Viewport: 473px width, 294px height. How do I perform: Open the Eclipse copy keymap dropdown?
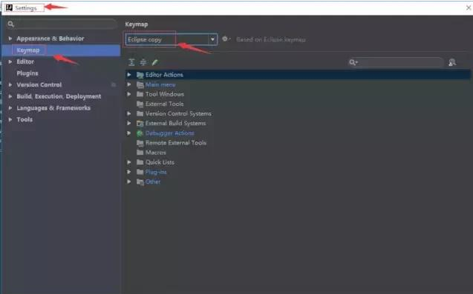(x=172, y=39)
